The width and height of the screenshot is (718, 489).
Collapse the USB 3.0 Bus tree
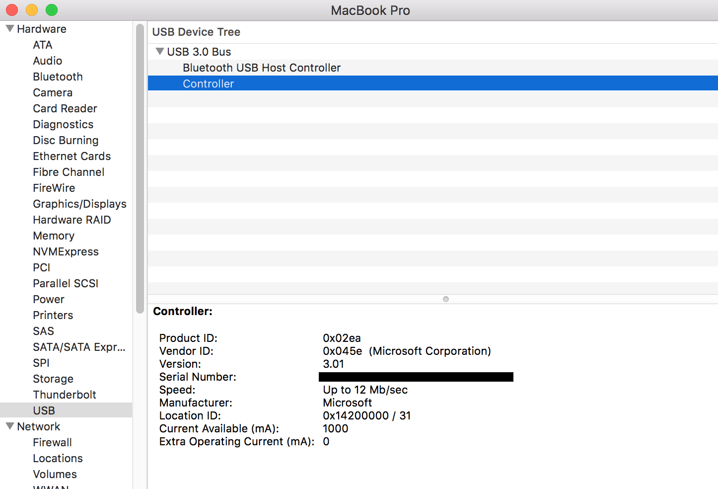point(160,51)
